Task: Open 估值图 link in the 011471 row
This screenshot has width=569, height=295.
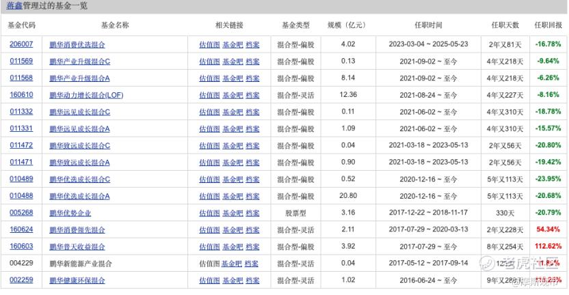Action: pos(209,163)
